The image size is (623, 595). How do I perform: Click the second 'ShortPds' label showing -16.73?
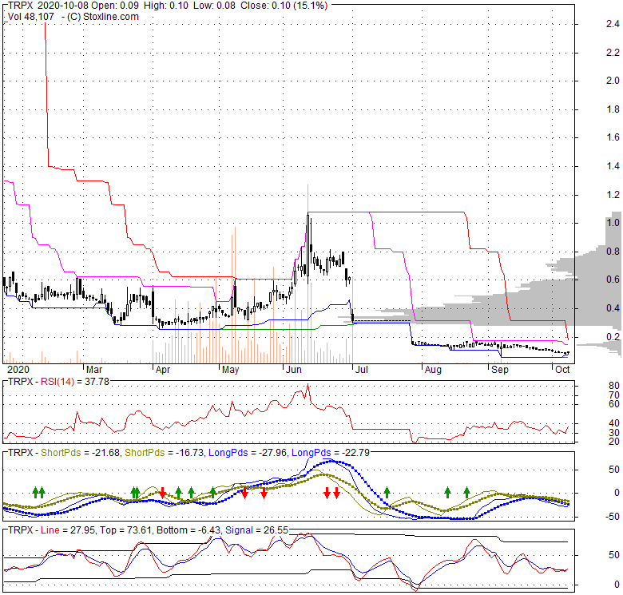[x=145, y=452]
